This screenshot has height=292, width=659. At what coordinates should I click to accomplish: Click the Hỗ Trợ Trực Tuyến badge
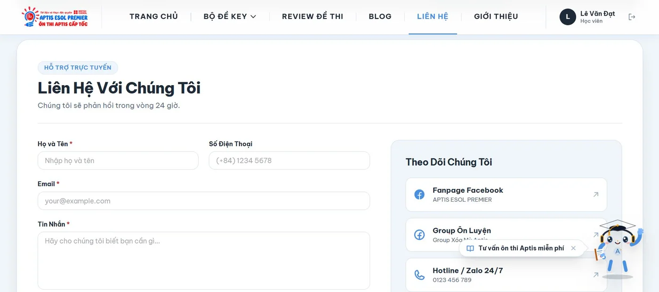click(x=78, y=67)
